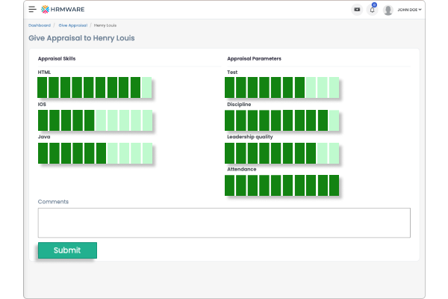Select the first segment of HTML rating
Image resolution: width=448 pixels, height=299 pixels.
[x=43, y=87]
